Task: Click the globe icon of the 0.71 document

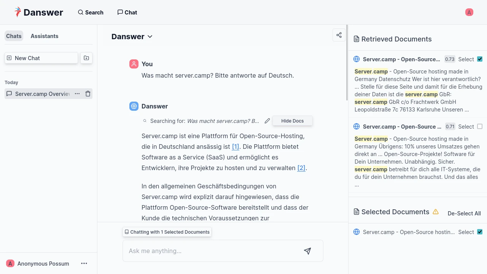Action: [356, 126]
